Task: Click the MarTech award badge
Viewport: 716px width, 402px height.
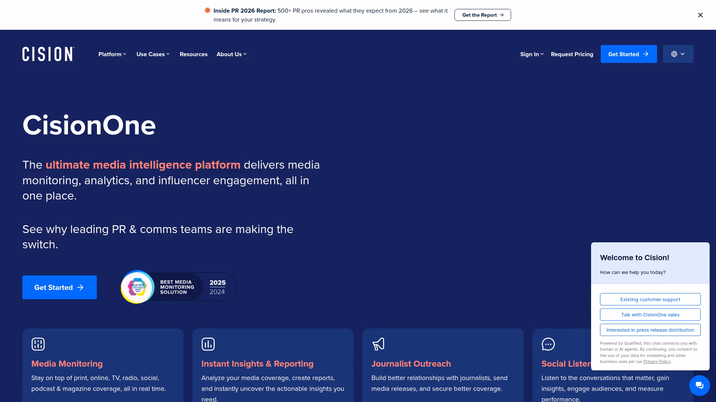Action: tap(138, 287)
